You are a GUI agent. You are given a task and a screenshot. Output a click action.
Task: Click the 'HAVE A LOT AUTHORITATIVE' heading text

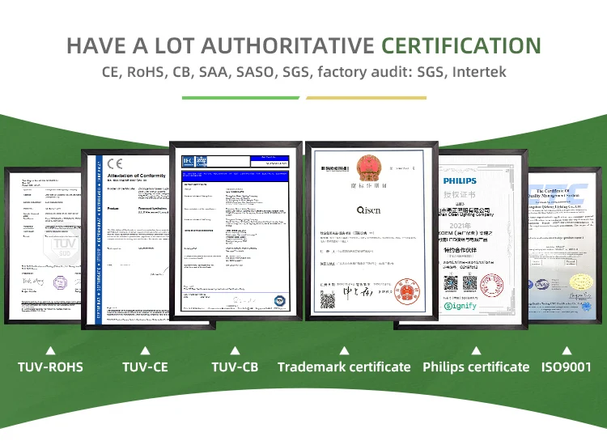click(220, 45)
